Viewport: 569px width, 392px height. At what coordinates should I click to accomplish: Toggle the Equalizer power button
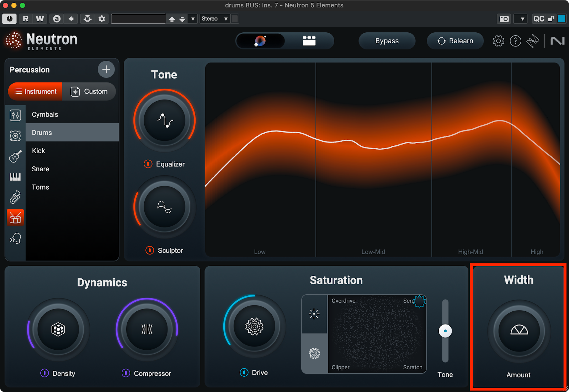148,164
